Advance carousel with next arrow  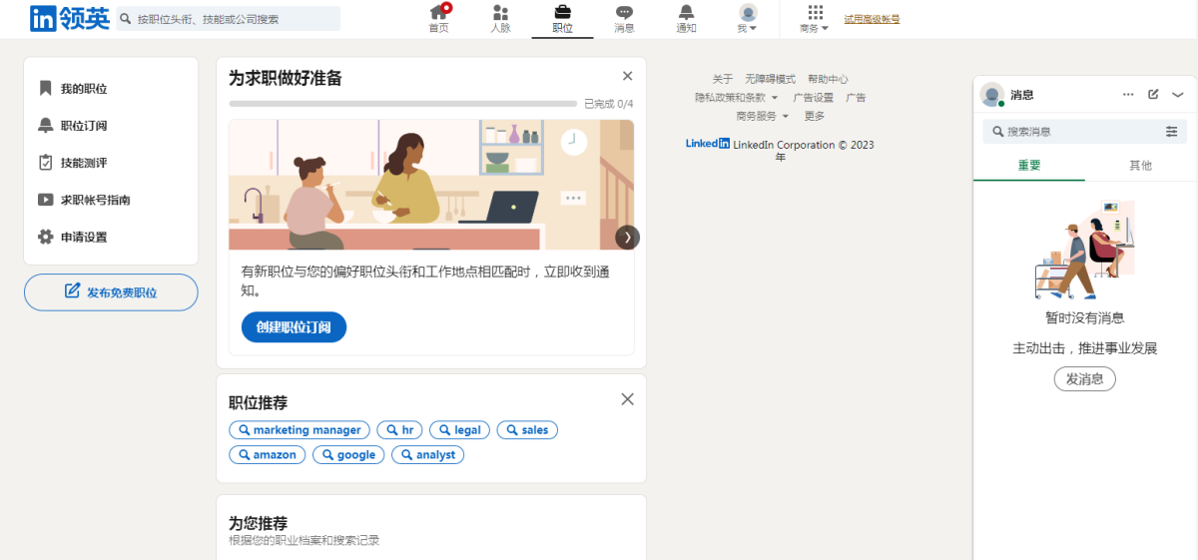pos(627,238)
